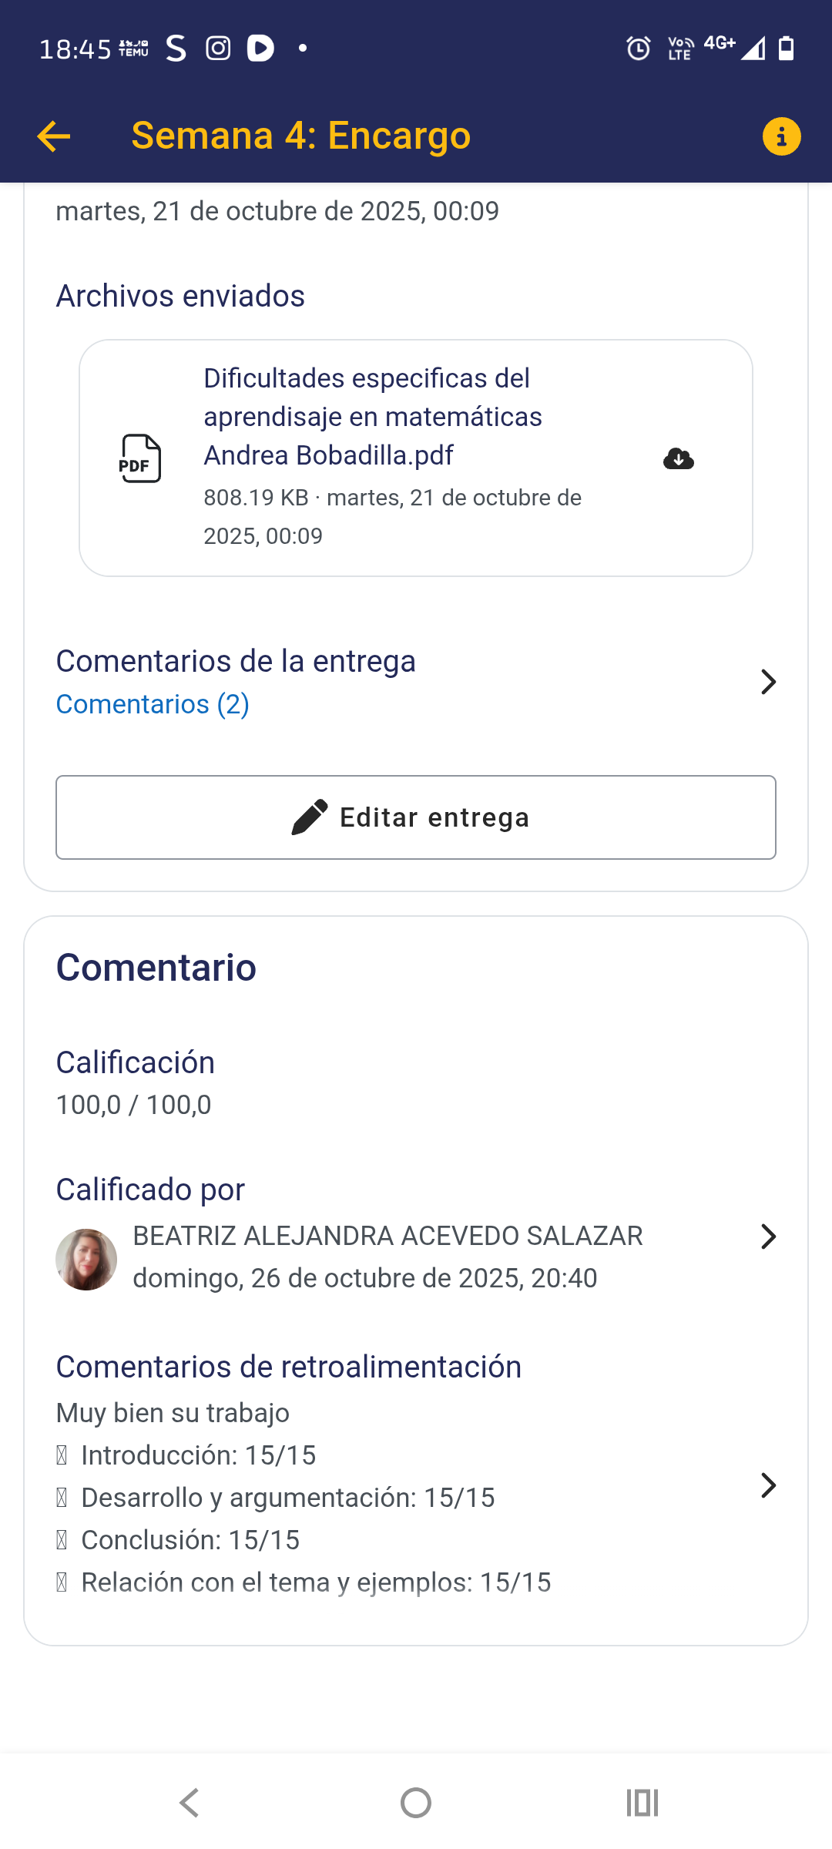Tap Beatriz Acevedo's profile photo
This screenshot has width=832, height=1849.
(86, 1259)
